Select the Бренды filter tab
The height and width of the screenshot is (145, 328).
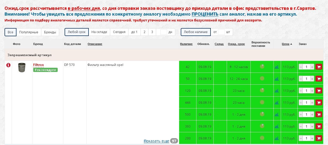[x=50, y=32]
